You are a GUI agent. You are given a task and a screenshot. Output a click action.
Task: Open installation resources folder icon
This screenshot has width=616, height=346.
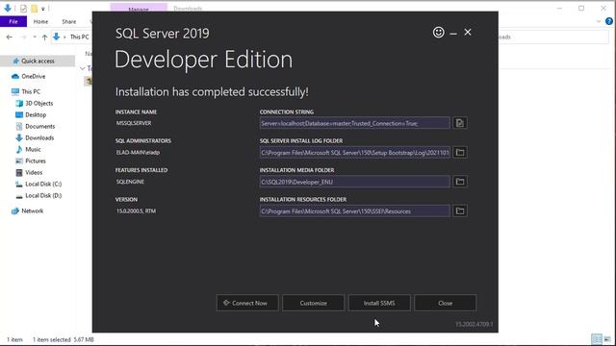click(460, 211)
